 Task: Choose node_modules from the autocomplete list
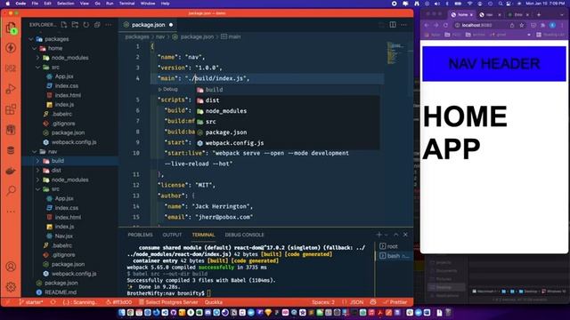coord(287,111)
